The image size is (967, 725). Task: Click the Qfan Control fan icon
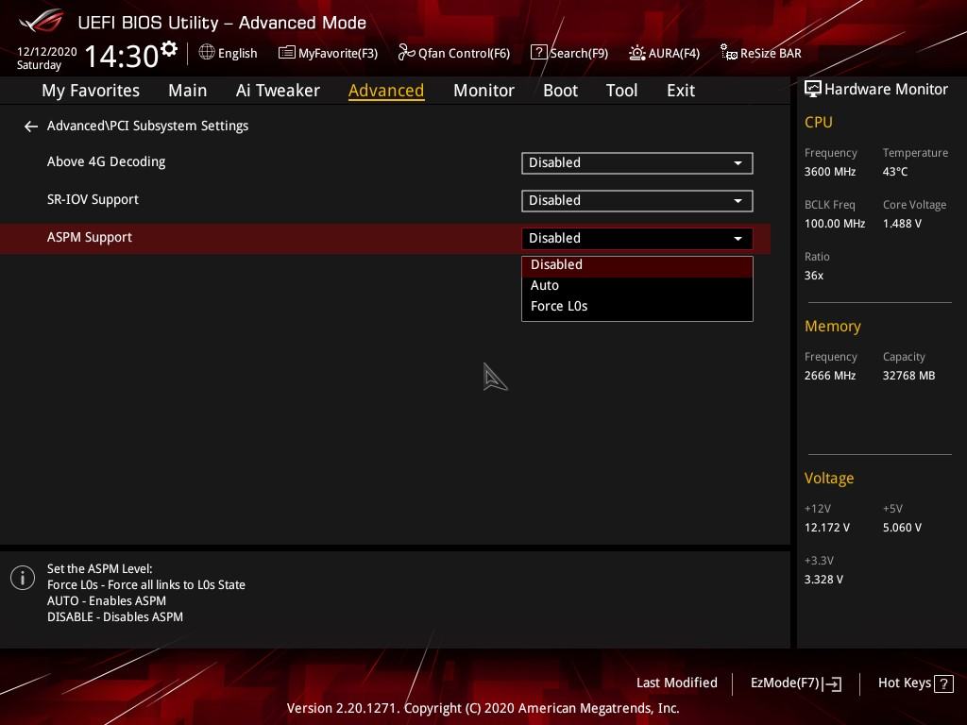406,53
